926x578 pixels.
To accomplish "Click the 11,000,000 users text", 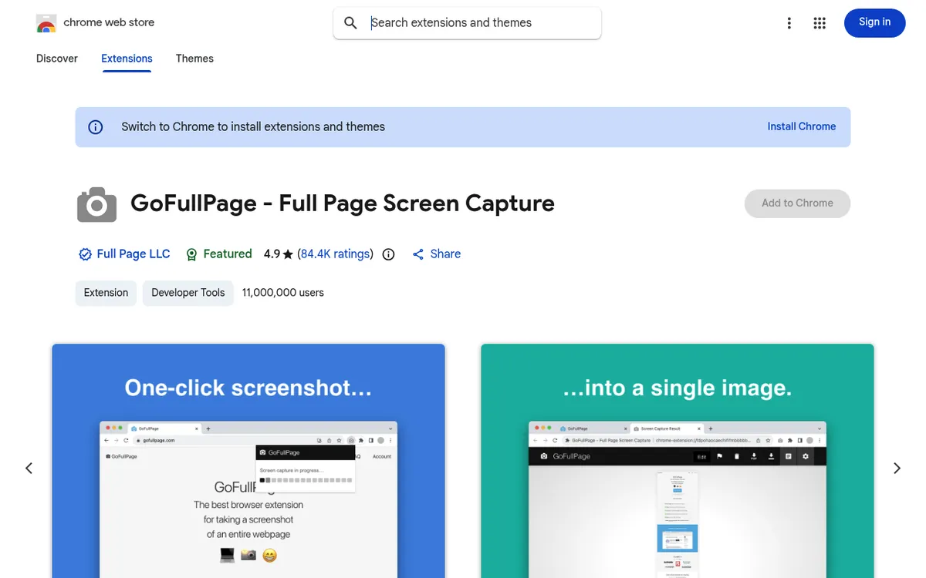I will click(282, 293).
